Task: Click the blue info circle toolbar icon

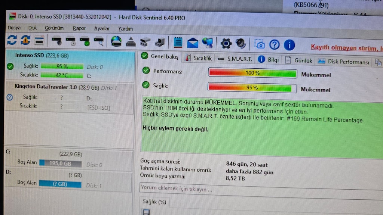Action: click(289, 45)
